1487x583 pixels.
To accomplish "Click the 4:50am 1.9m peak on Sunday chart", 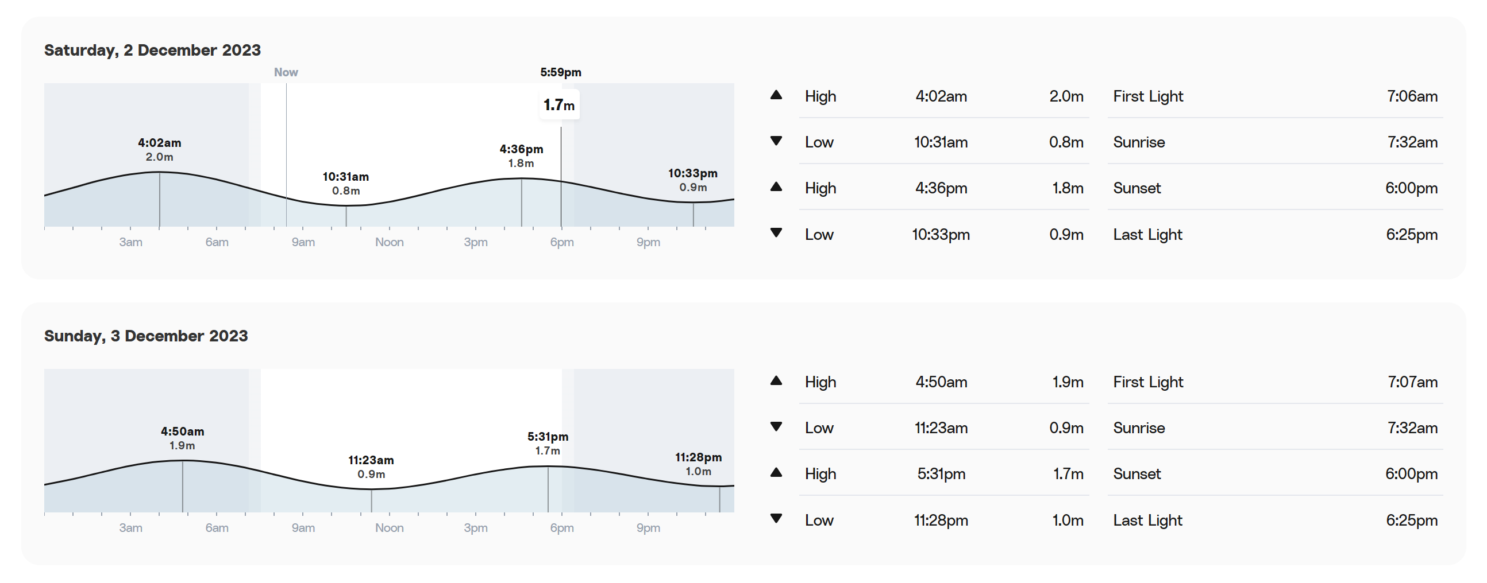I will (x=182, y=438).
